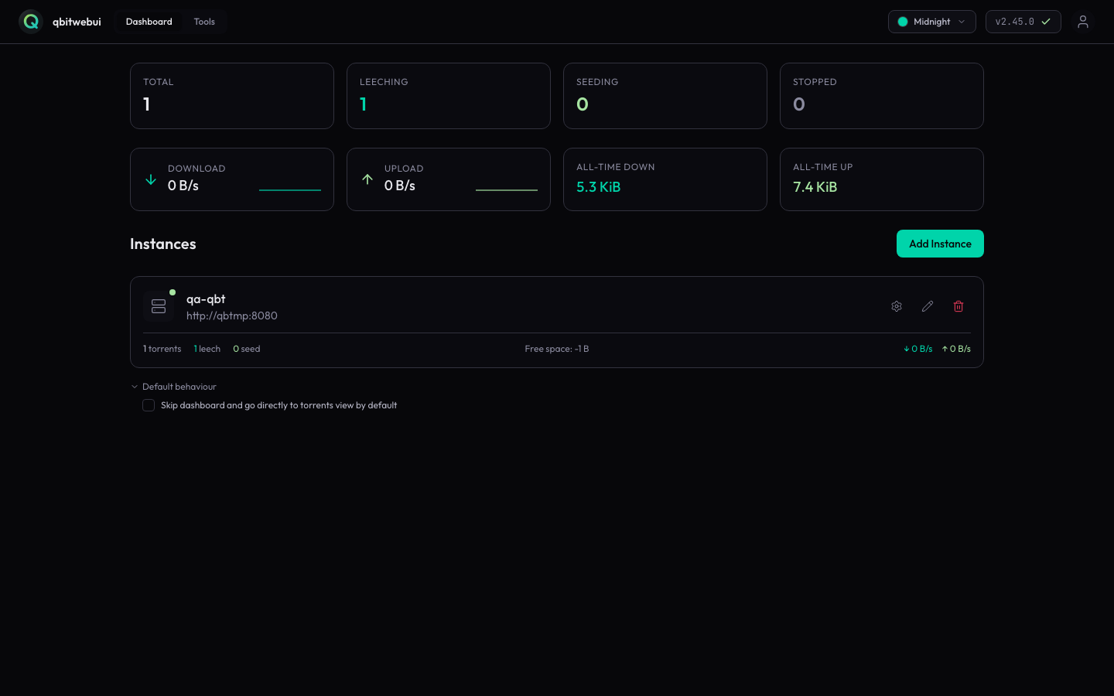Click the Instances heading
Image resolution: width=1114 pixels, height=696 pixels.
163,244
